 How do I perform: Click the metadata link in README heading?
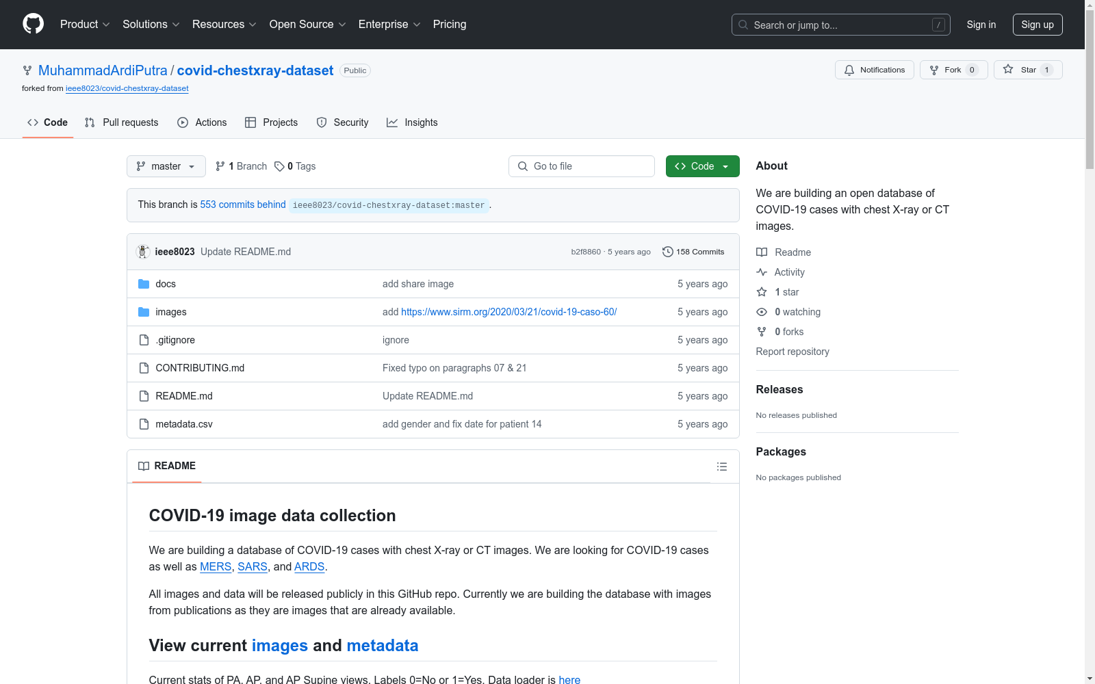pos(383,646)
